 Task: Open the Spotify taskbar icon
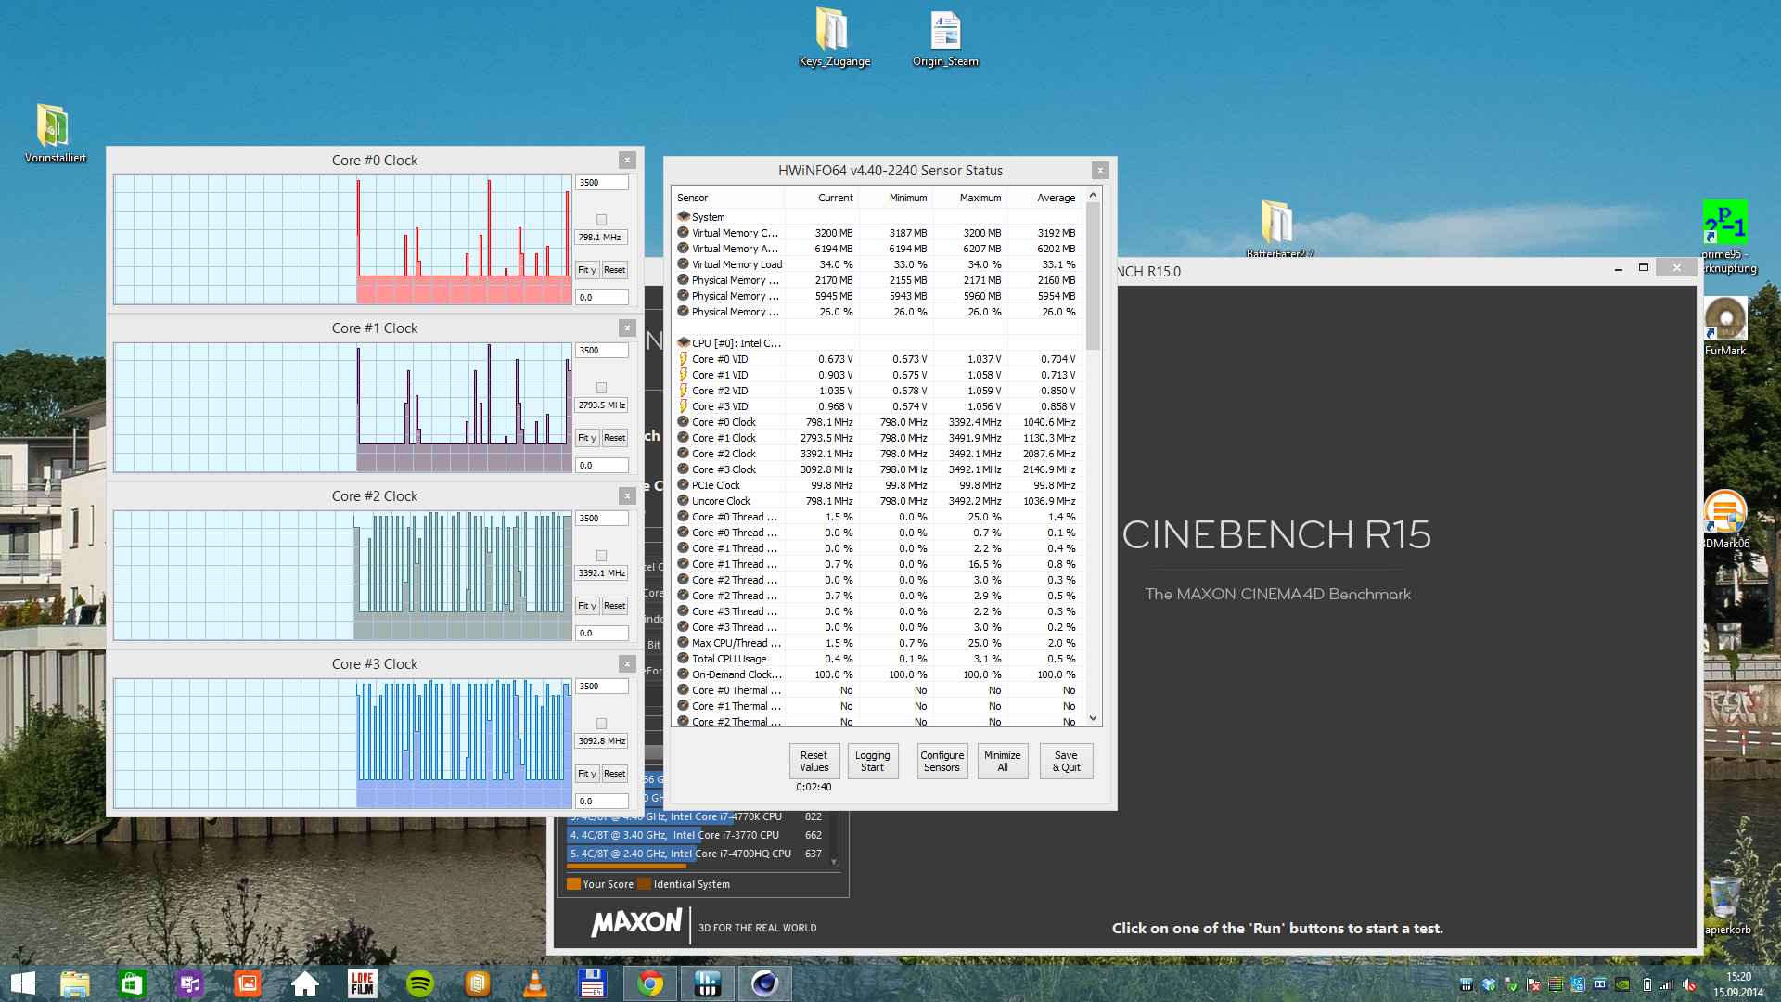pos(420,983)
